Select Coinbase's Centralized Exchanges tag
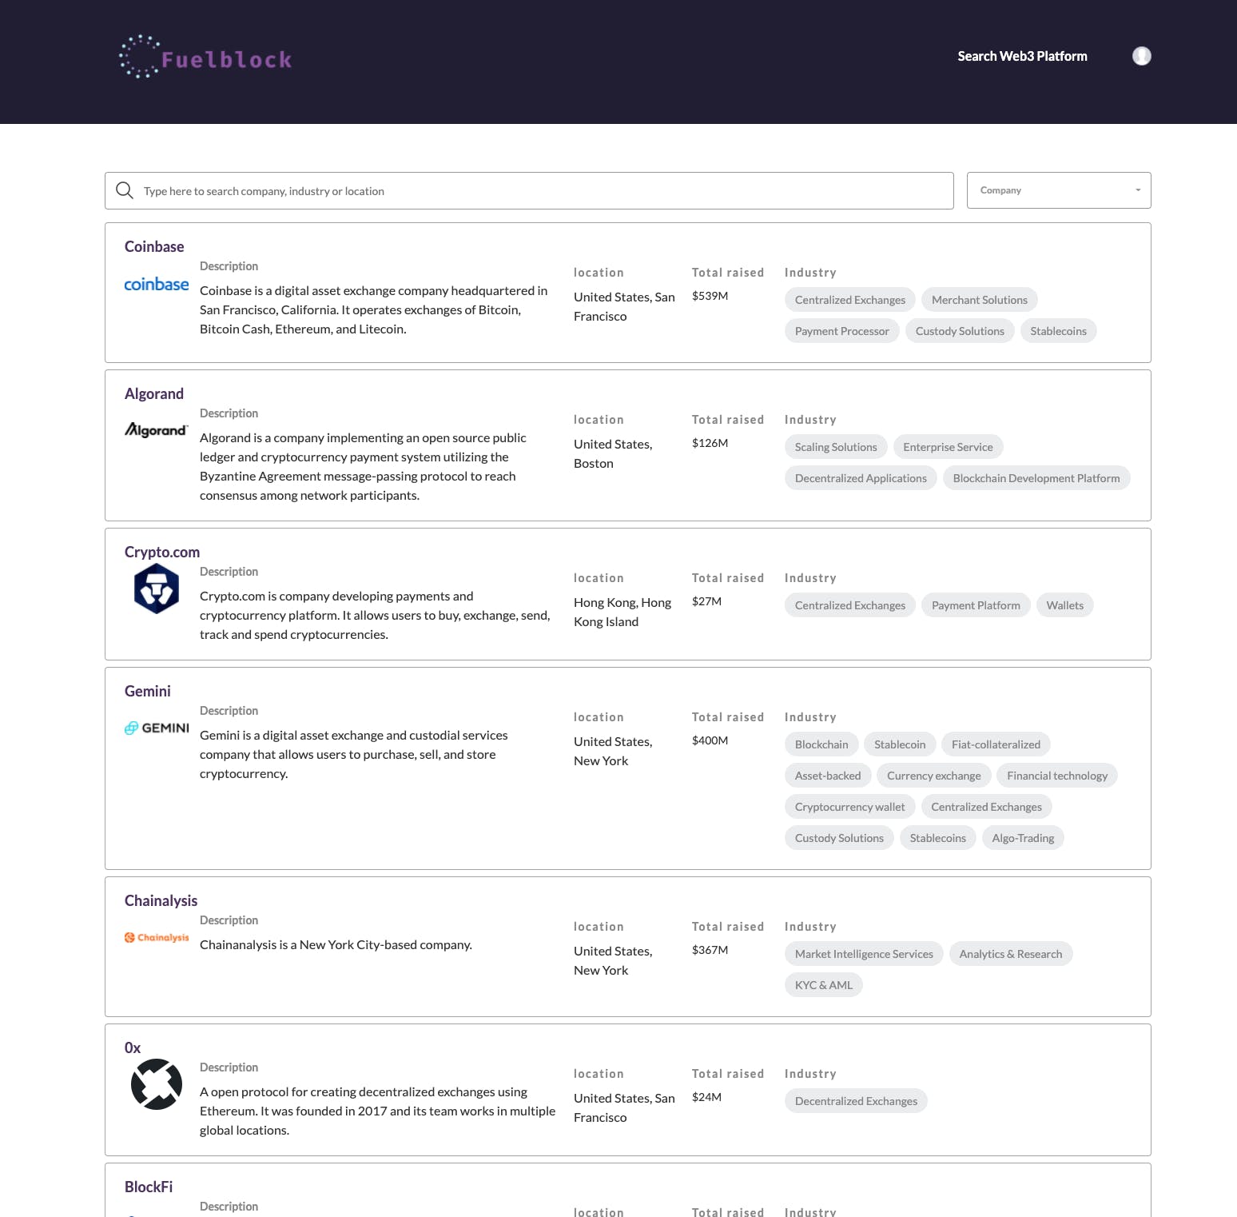The height and width of the screenshot is (1217, 1237). tap(850, 300)
